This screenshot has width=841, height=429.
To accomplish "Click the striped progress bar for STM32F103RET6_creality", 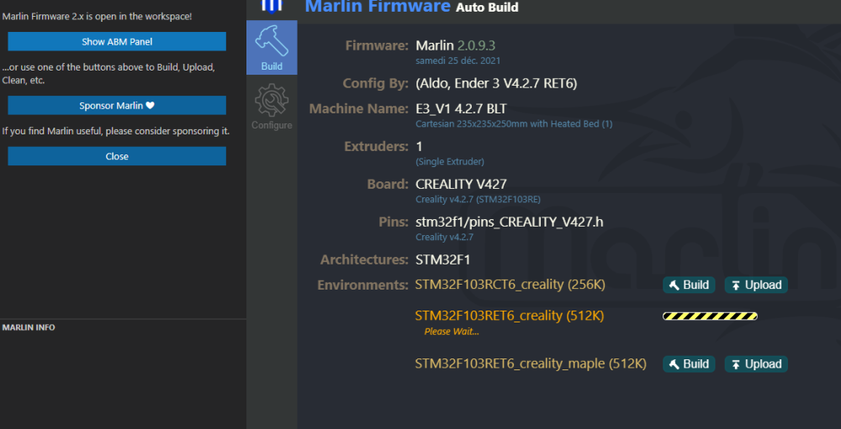I will click(710, 316).
